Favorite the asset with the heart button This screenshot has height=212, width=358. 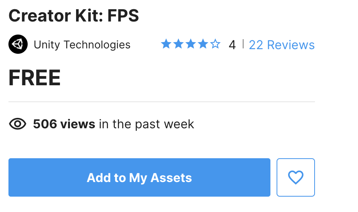click(x=295, y=177)
